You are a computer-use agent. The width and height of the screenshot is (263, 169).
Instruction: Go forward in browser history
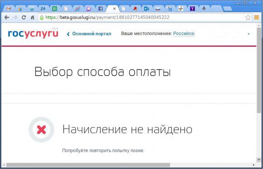pyautogui.click(x=15, y=17)
